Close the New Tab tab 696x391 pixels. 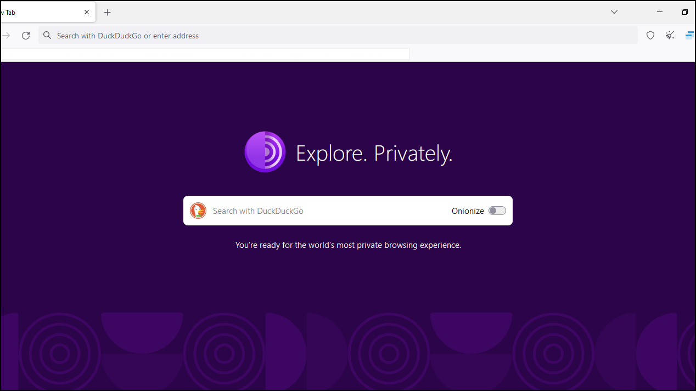(86, 12)
